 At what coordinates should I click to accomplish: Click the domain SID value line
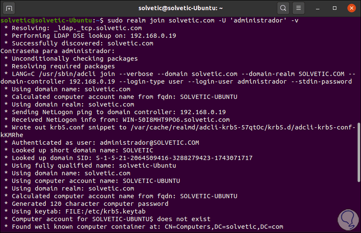pos(132,158)
